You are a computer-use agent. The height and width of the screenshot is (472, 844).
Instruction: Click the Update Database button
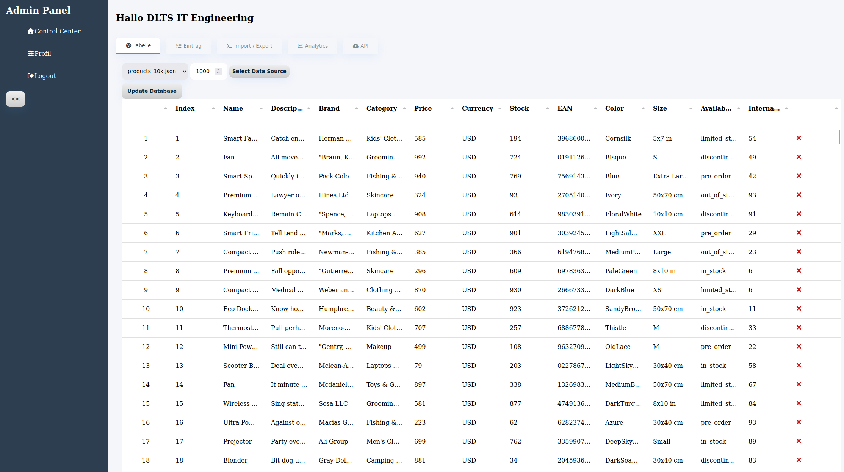point(152,91)
